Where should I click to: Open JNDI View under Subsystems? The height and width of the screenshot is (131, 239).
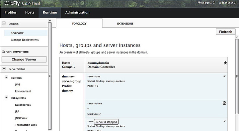click(x=21, y=118)
